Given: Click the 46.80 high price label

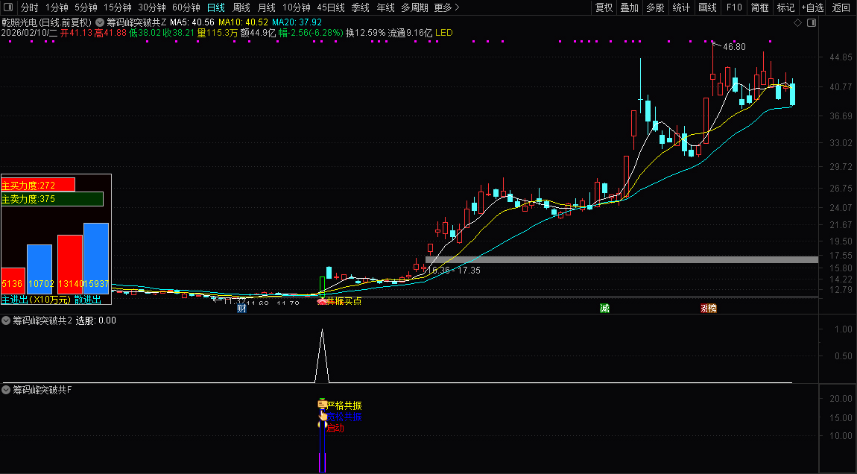Looking at the screenshot, I should 734,47.
